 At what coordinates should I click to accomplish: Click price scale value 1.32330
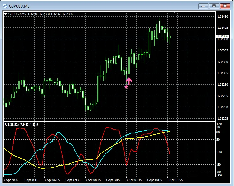click(223, 62)
